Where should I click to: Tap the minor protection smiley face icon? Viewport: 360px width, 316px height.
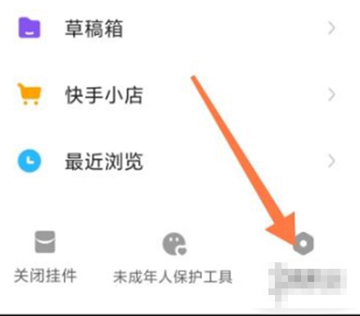[x=175, y=244]
